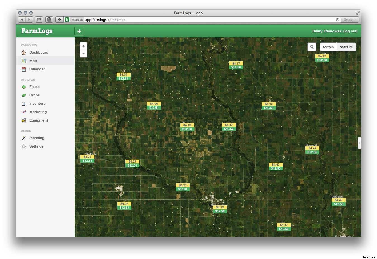Switch the map to terrain view

point(328,47)
